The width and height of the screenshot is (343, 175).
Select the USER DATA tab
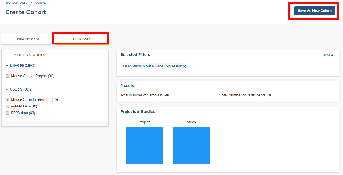tap(82, 39)
